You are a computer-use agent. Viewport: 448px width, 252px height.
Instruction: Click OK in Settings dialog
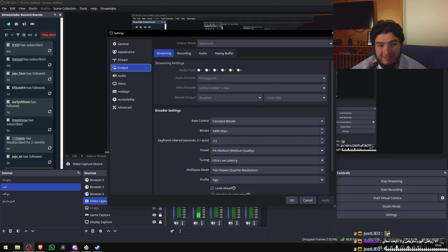(292, 200)
